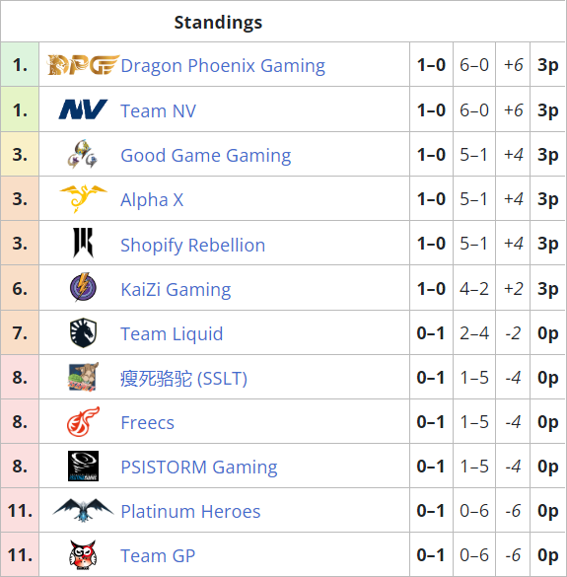This screenshot has width=567, height=577.
Task: Open the Team NV link
Action: tap(158, 110)
